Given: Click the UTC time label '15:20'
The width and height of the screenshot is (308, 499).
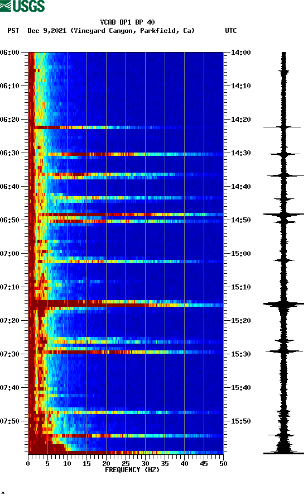Looking at the screenshot, I should point(241,321).
